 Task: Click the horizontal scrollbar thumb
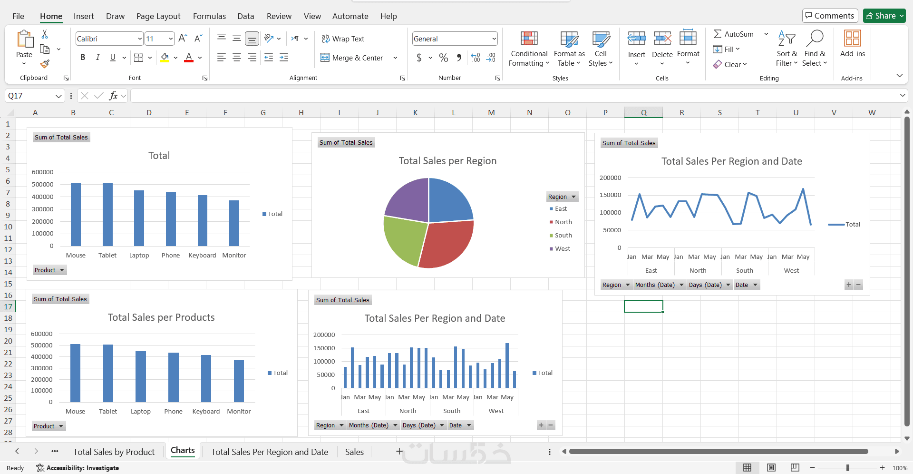click(x=719, y=451)
